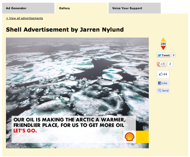Click the Google +1 button
Screen dimensions: 190x157
(x=161, y=64)
